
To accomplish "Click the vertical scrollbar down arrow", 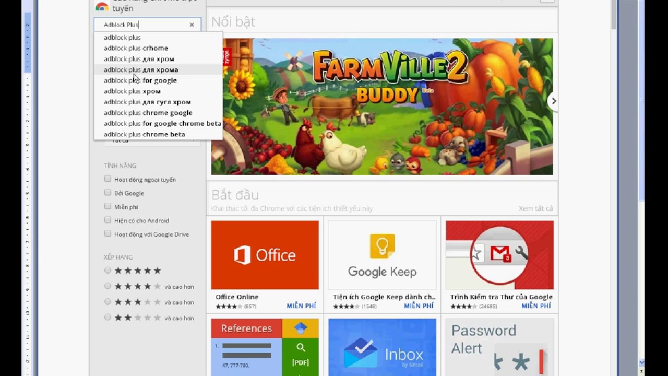I will coord(641,362).
